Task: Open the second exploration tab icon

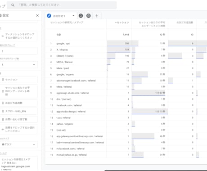Action: tap(81, 16)
